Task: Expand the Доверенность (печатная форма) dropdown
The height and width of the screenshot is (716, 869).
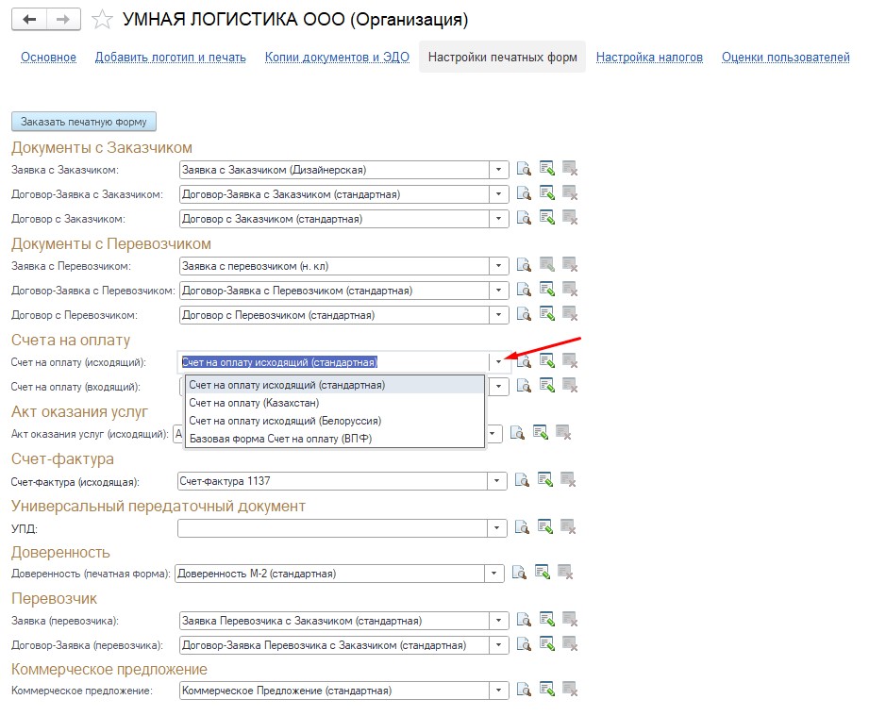Action: (x=493, y=574)
